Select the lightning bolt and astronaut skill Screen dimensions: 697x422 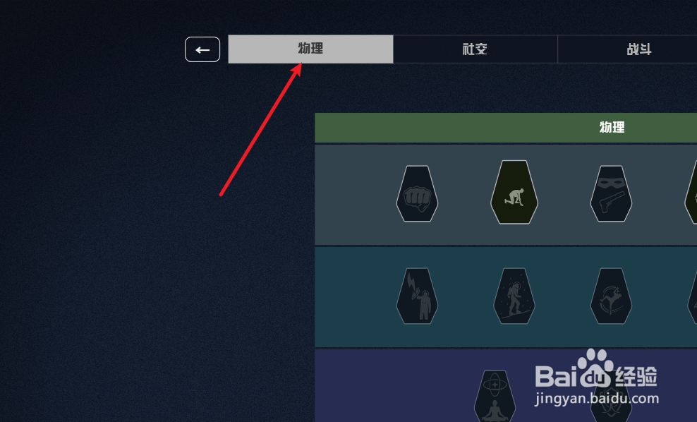click(418, 296)
